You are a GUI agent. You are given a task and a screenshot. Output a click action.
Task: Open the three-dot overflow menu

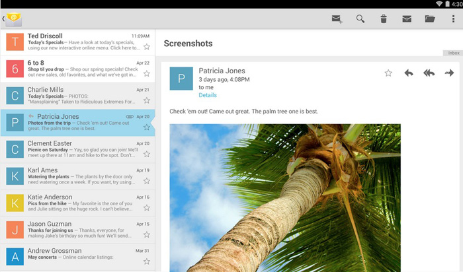pos(452,19)
